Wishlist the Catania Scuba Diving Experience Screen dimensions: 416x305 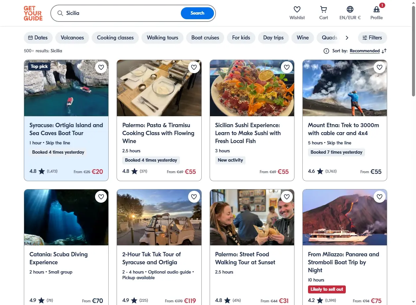[101, 197]
